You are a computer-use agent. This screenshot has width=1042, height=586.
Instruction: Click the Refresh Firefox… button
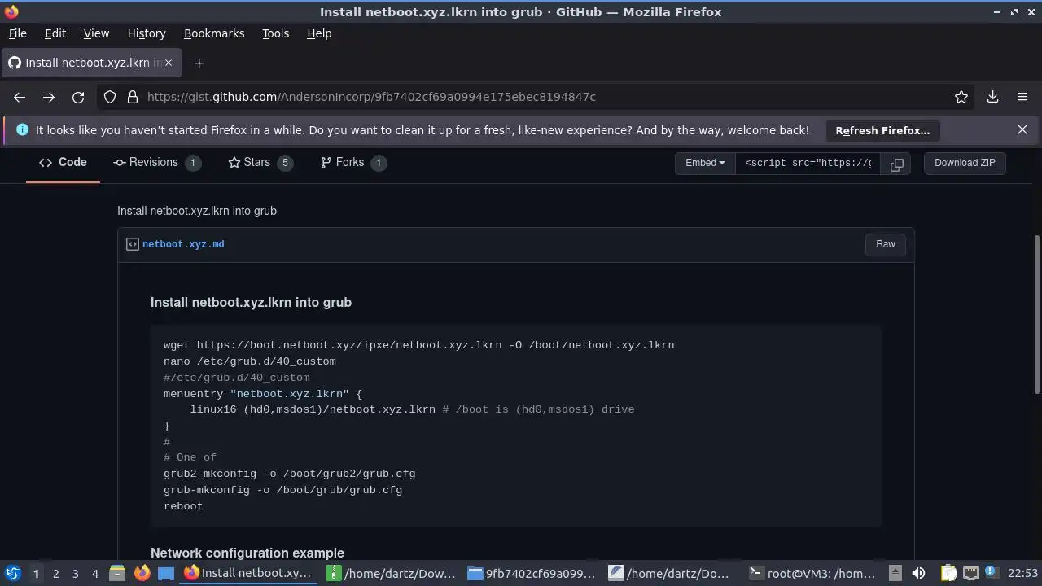pyautogui.click(x=882, y=130)
